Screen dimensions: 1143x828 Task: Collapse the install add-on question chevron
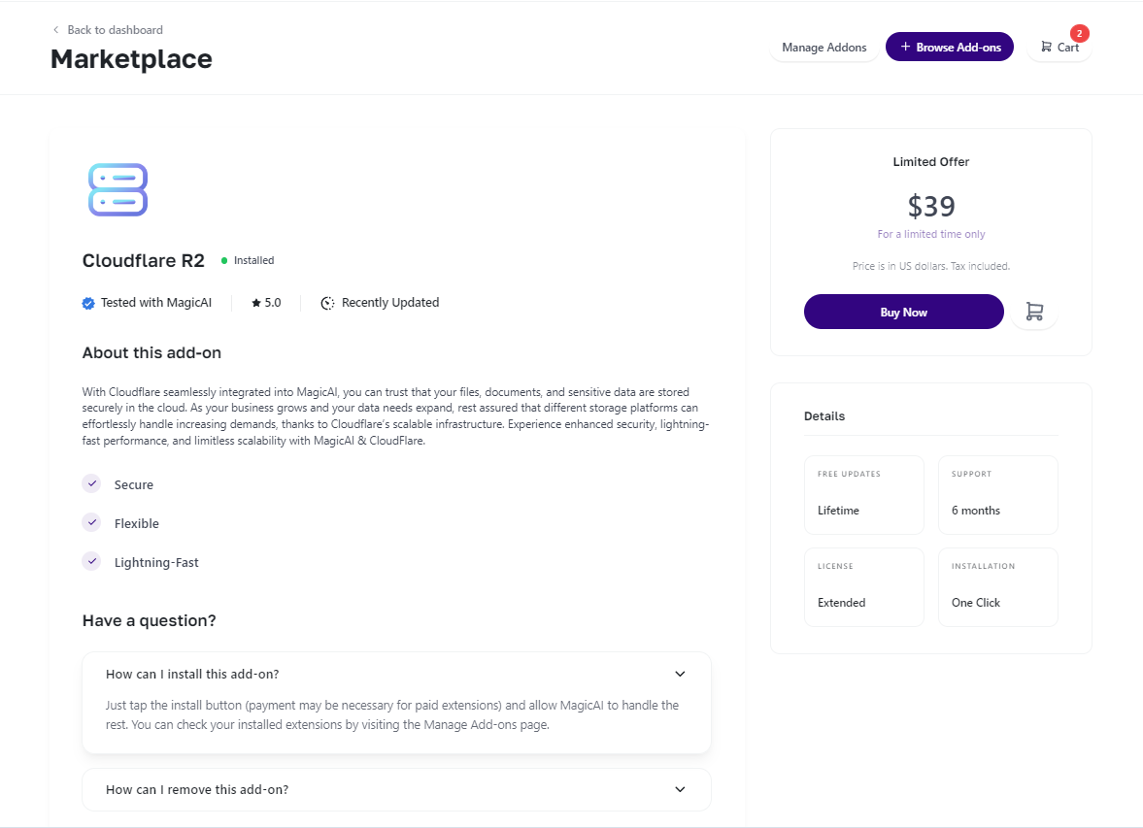680,674
